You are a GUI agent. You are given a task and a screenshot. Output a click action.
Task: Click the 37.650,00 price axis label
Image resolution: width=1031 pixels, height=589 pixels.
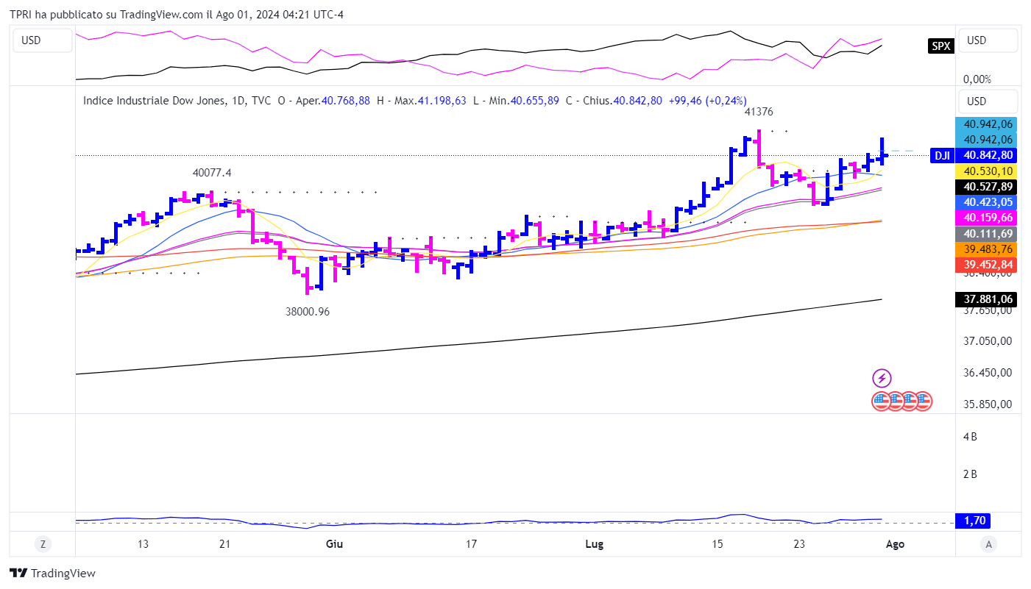(989, 310)
